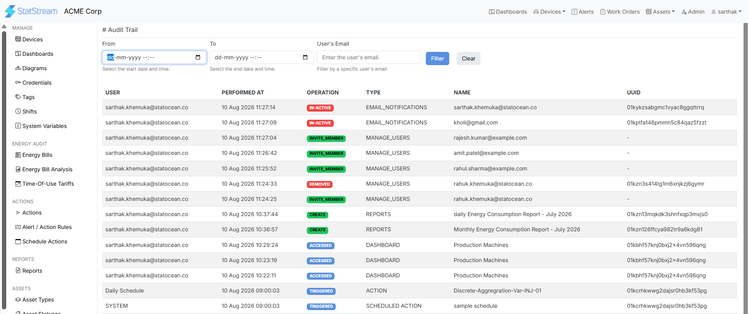Screen dimensions: 749x314
Task: Click the SYSTEM user cell
Action: [117, 306]
